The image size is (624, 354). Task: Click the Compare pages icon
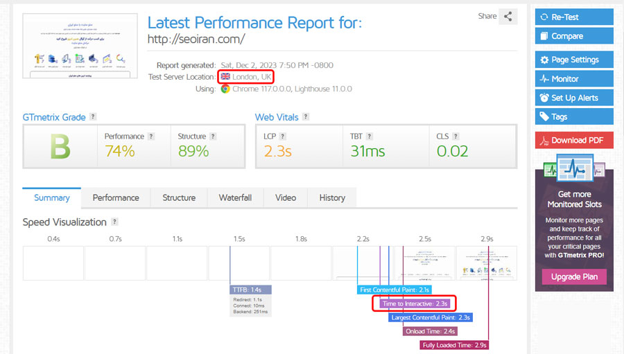[x=544, y=36]
